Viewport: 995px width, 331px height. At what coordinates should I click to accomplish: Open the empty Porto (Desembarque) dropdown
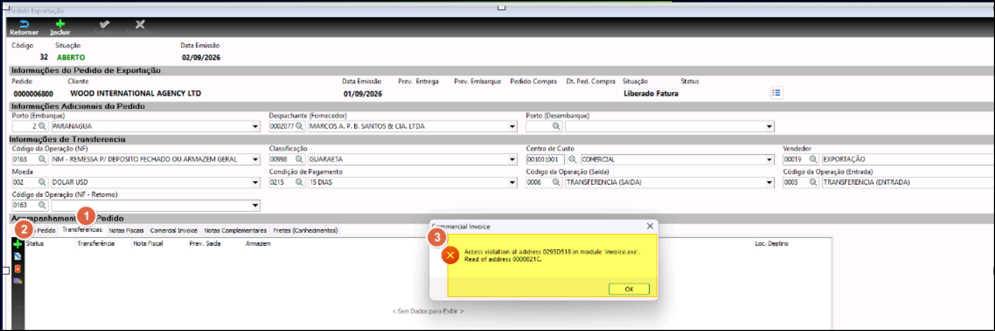[x=769, y=126]
